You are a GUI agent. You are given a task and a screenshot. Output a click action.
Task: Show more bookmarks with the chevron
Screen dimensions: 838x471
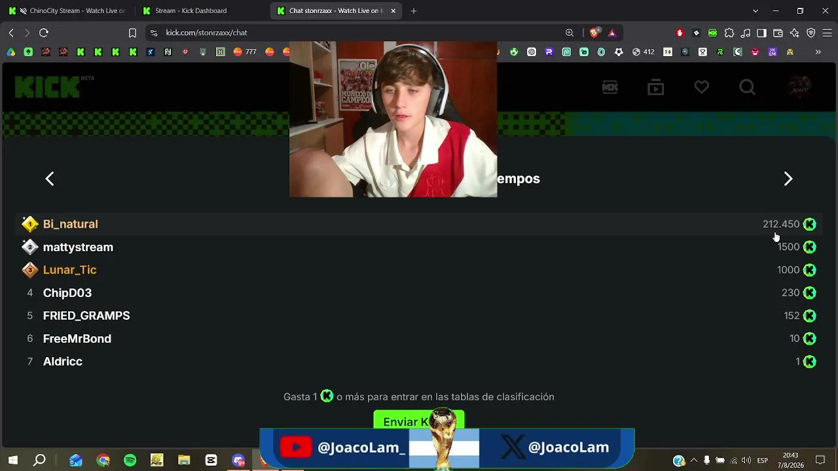click(x=818, y=52)
